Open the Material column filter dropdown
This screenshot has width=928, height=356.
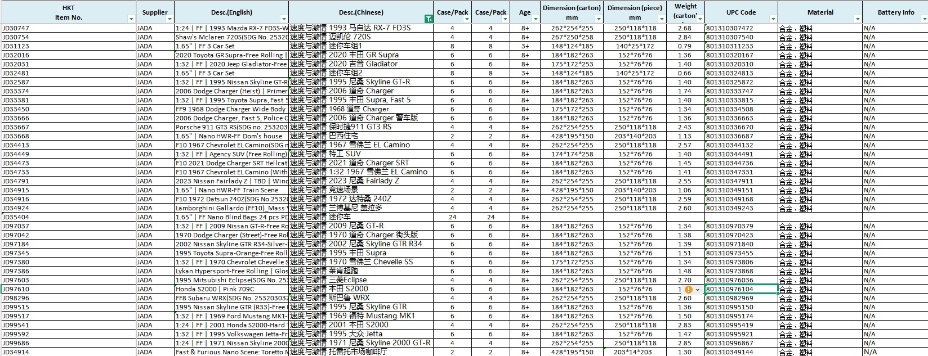858,19
